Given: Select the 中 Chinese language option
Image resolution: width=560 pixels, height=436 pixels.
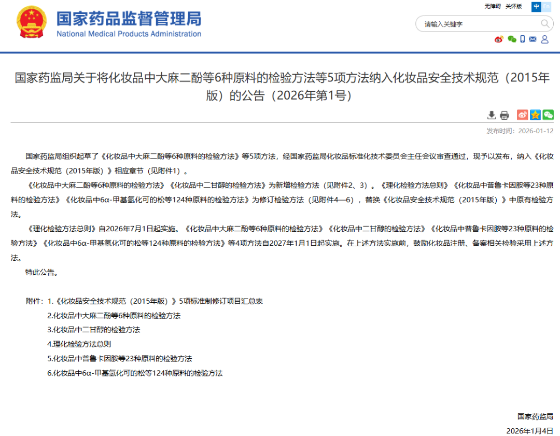Looking at the screenshot, I should [536, 7].
